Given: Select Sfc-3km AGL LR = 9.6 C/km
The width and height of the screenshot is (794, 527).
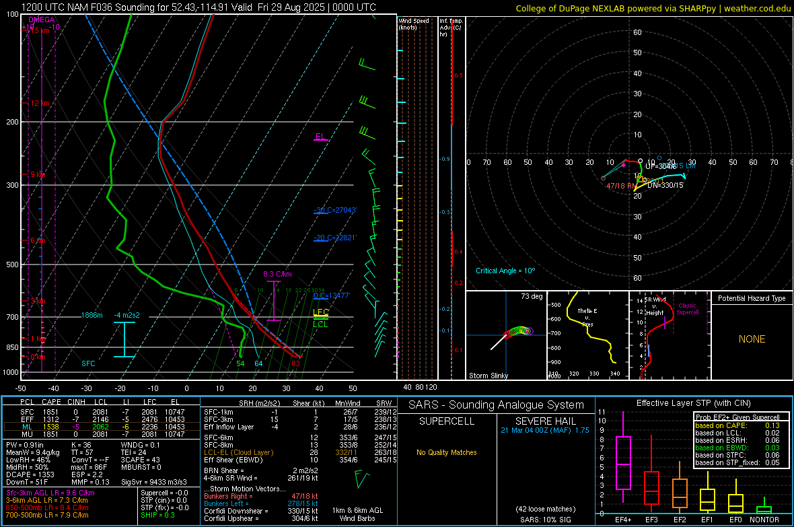Looking at the screenshot, I should [50, 493].
